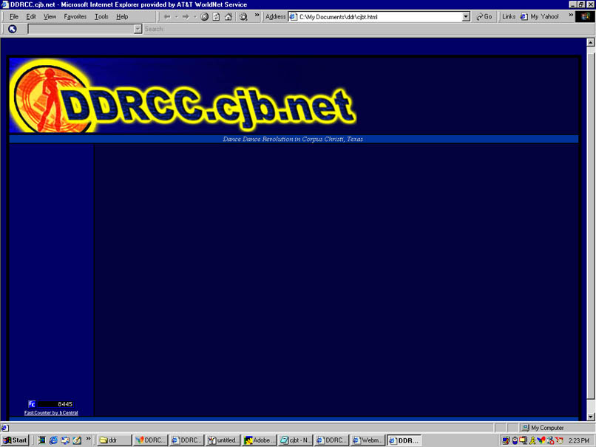Click the butterfly MSN tray icon
Viewport: 596px width, 447px height.
[541, 440]
